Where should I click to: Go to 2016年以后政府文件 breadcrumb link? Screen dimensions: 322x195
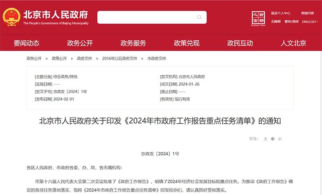click(x=120, y=58)
